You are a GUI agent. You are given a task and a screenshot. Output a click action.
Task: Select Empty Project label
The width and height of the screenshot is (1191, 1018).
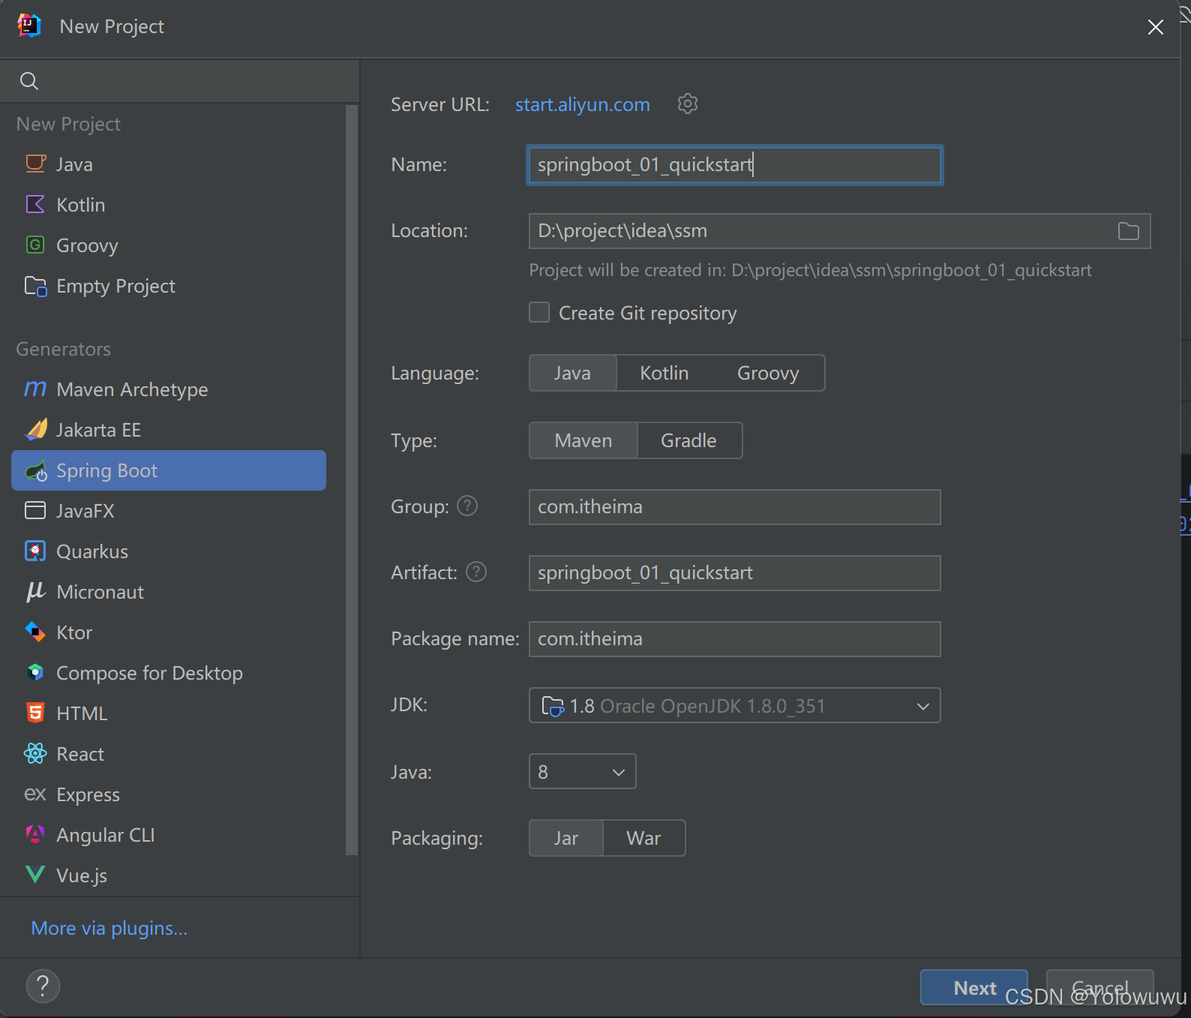tap(115, 286)
